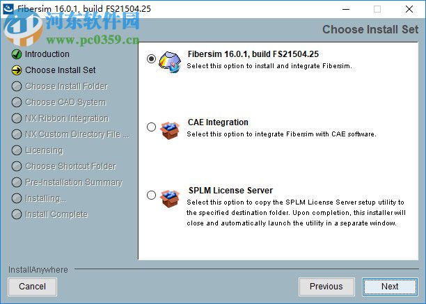
Task: Click the SPLM License Server description paragraph
Action: point(296,213)
